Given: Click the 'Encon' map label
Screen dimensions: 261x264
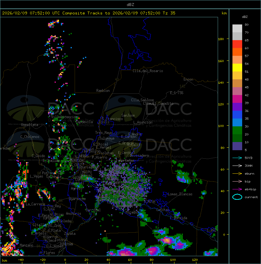Looking at the screenshot, I should tap(188, 79).
